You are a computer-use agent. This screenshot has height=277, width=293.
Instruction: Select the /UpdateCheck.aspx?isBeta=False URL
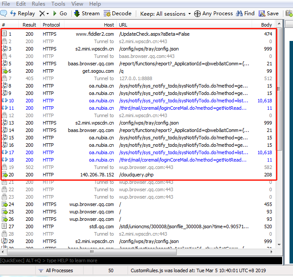[155, 34]
